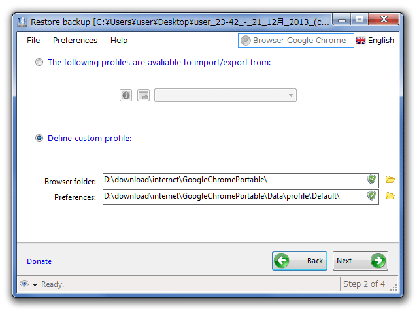Open the Browser Google Chrome selector
The width and height of the screenshot is (419, 313).
[296, 41]
